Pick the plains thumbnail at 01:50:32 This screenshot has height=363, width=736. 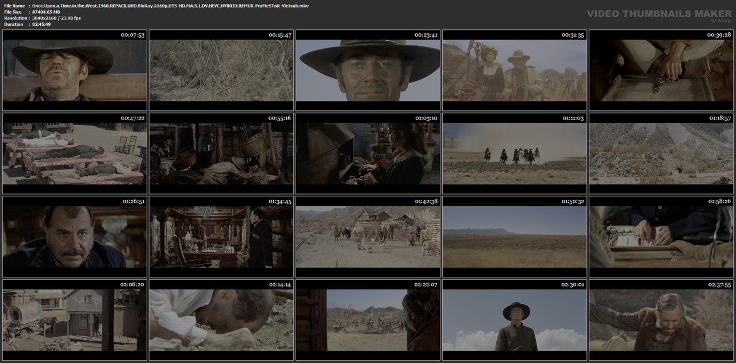pyautogui.click(x=515, y=237)
